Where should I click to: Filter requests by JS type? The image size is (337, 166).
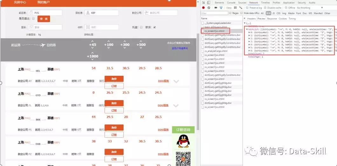pyautogui.click(x=274, y=13)
